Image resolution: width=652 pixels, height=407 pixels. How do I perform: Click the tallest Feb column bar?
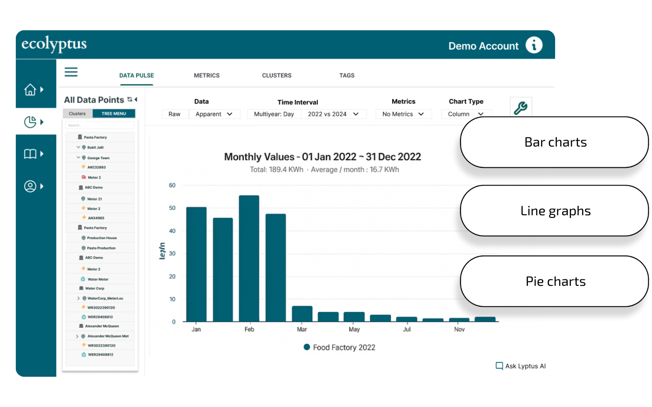(249, 258)
